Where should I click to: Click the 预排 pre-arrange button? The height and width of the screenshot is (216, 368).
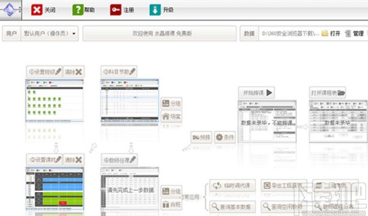[201, 137]
